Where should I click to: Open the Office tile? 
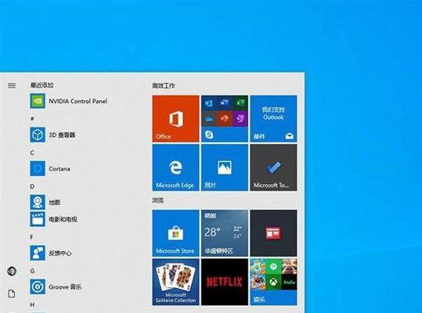pyautogui.click(x=175, y=119)
